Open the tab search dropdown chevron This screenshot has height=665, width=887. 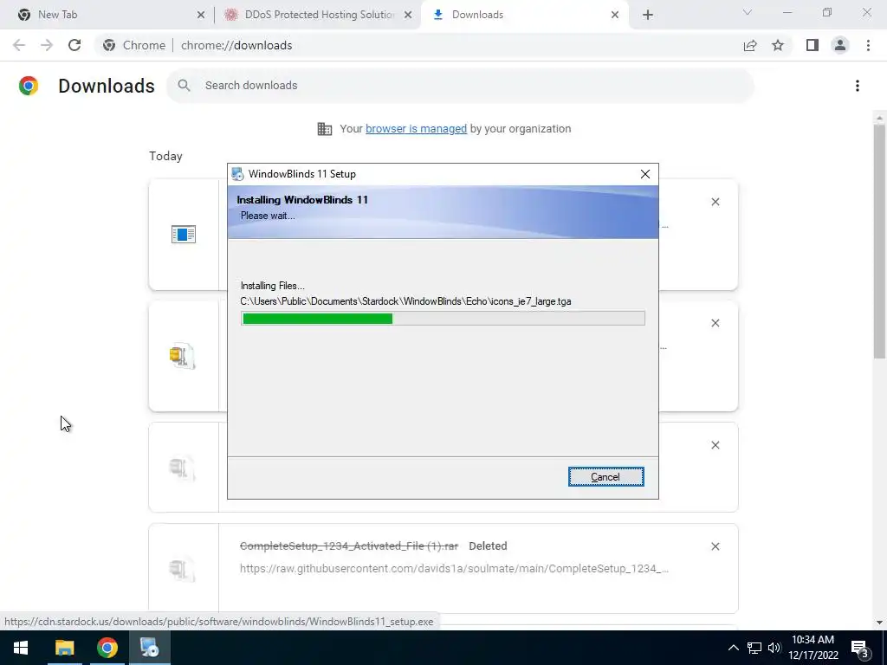tap(748, 12)
